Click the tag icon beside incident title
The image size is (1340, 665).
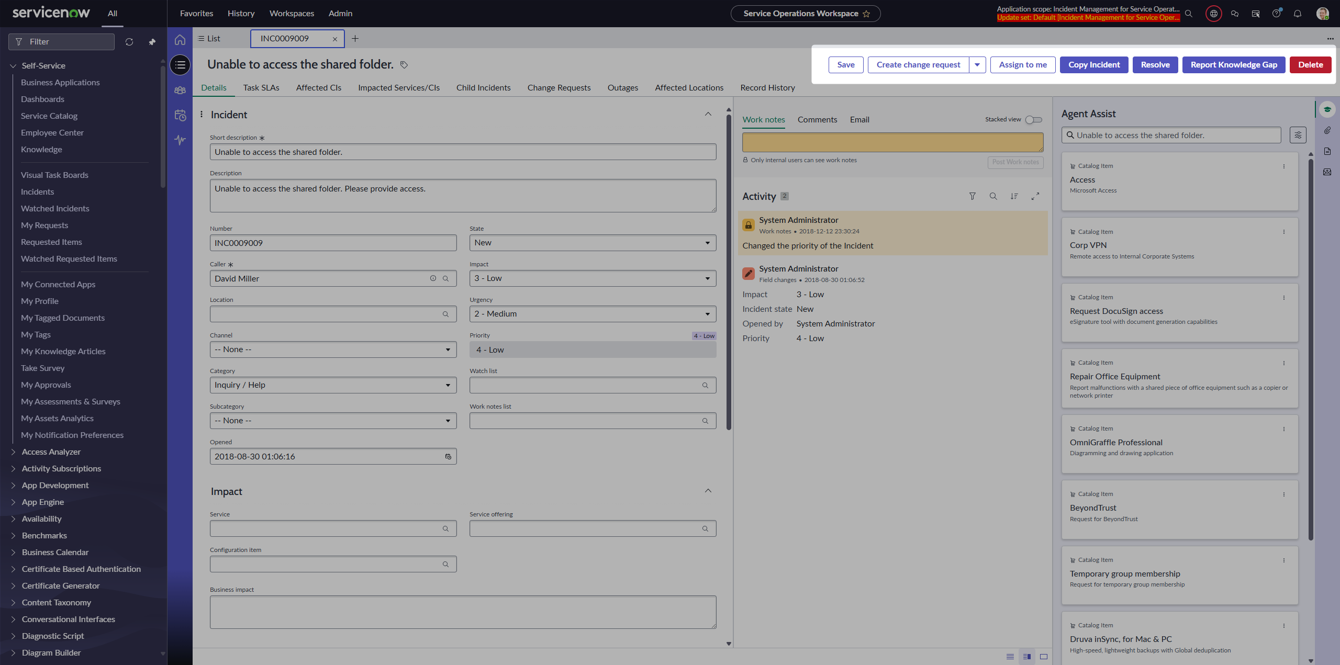(404, 65)
